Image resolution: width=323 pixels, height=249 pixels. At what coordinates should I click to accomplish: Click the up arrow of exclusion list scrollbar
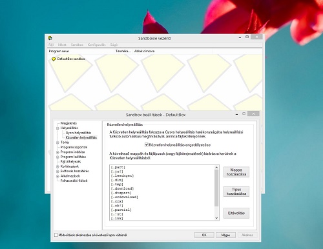216,167
